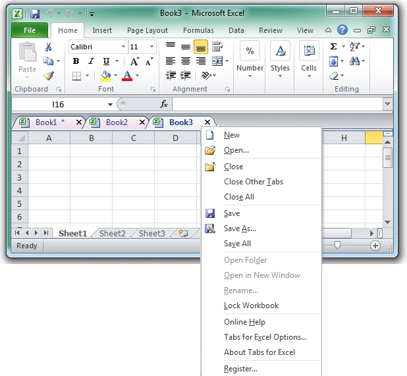This screenshot has height=376, width=407.
Task: Click Register... menu entry
Action: [240, 369]
